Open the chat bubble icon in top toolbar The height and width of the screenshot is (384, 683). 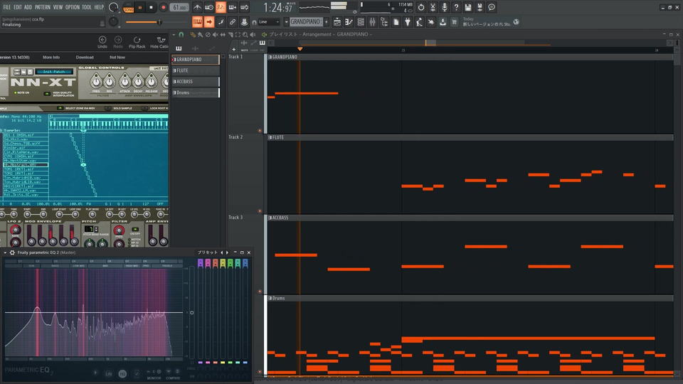pos(492,7)
